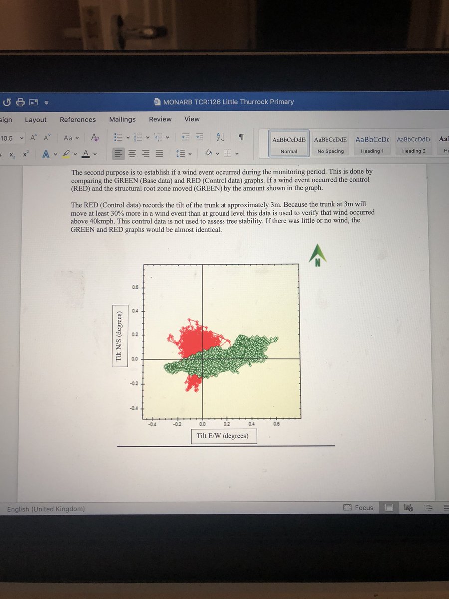Viewport: 449px width, 599px height.
Task: Open the font size 10.5 dropdown
Action: click(21, 138)
